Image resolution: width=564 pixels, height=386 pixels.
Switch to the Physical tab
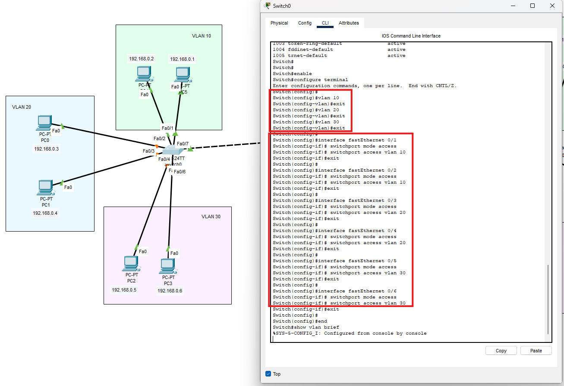tap(279, 23)
